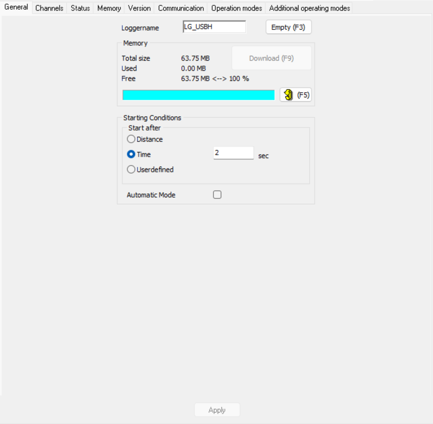Open the Version tab
The width and height of the screenshot is (433, 424).
click(x=139, y=8)
